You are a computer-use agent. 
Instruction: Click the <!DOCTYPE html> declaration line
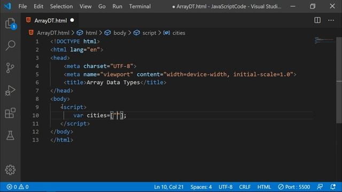click(x=75, y=42)
